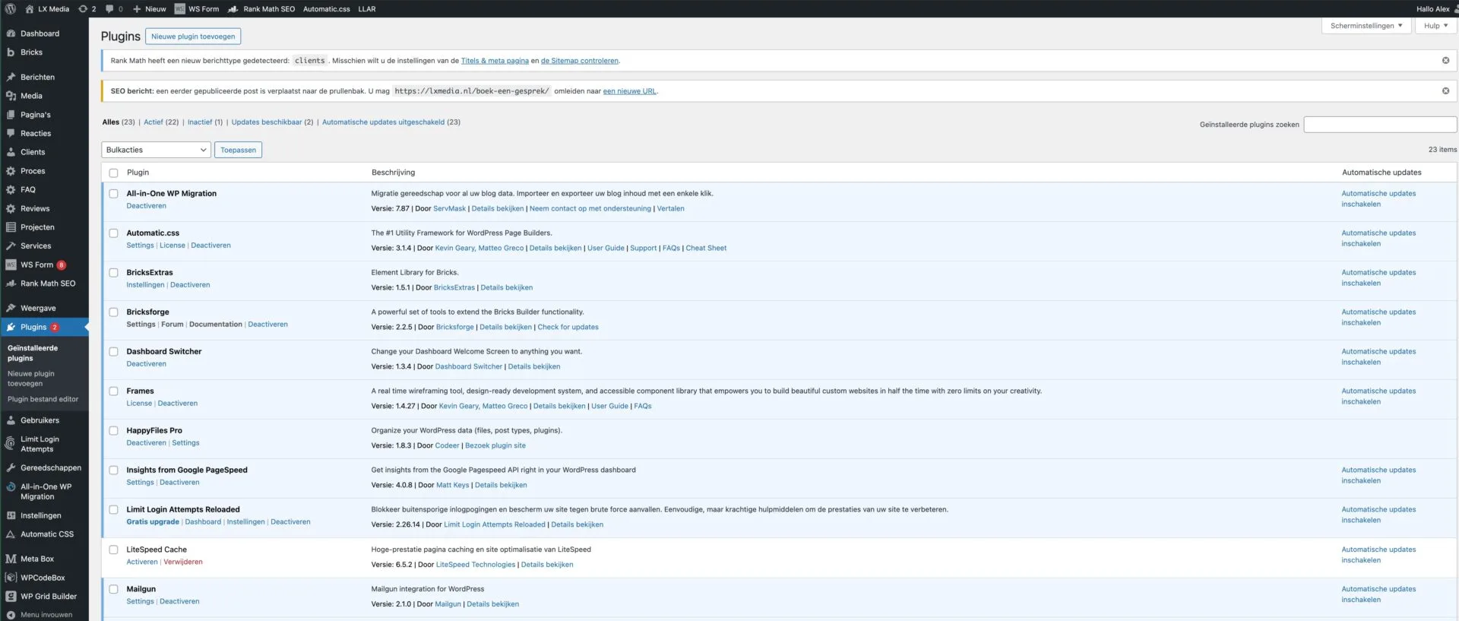Open Gereedschappen wrench icon in sidebar
This screenshot has height=621, width=1459.
11,468
